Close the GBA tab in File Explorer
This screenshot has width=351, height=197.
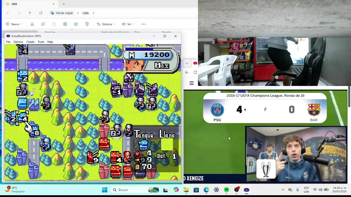point(53,4)
